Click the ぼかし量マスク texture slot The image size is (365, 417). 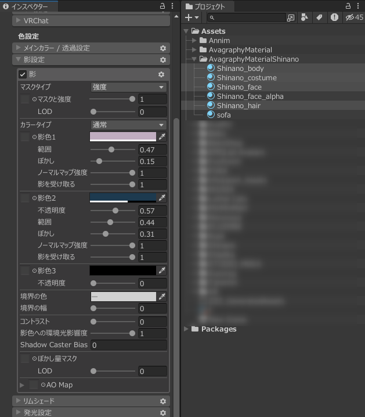[x=25, y=358]
